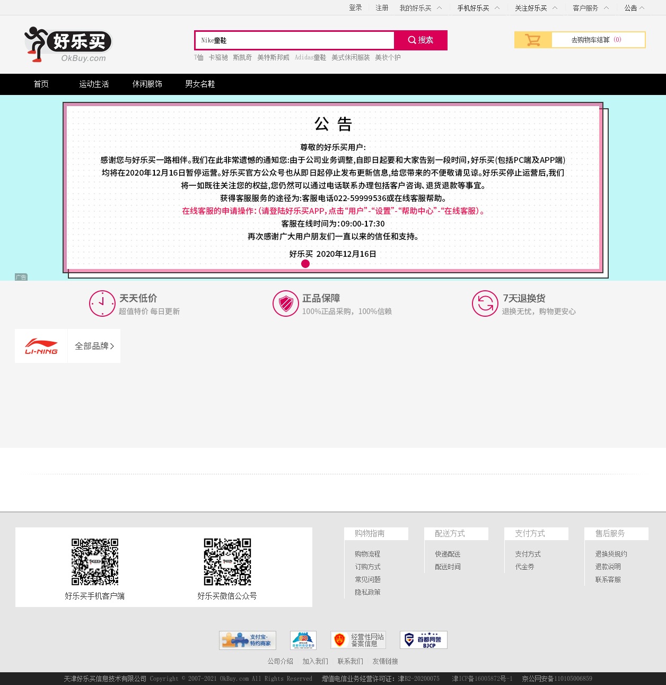Image resolution: width=666 pixels, height=685 pixels.
Task: Click the shopping cart icon
Action: (x=533, y=40)
